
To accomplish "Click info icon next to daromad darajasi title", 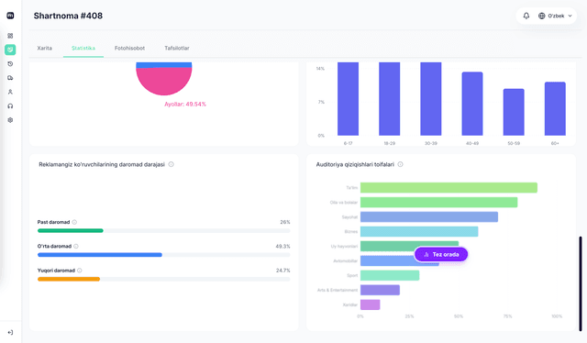I will pyautogui.click(x=172, y=164).
